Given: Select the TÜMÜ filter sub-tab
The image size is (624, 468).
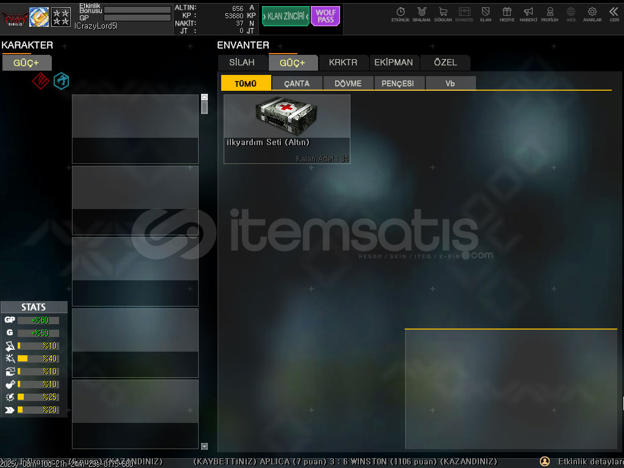Looking at the screenshot, I should click(x=246, y=83).
